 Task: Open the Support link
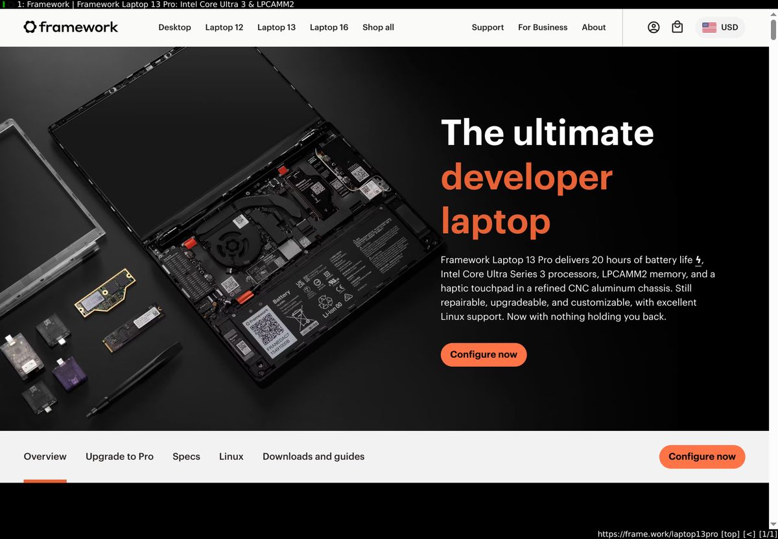[488, 27]
